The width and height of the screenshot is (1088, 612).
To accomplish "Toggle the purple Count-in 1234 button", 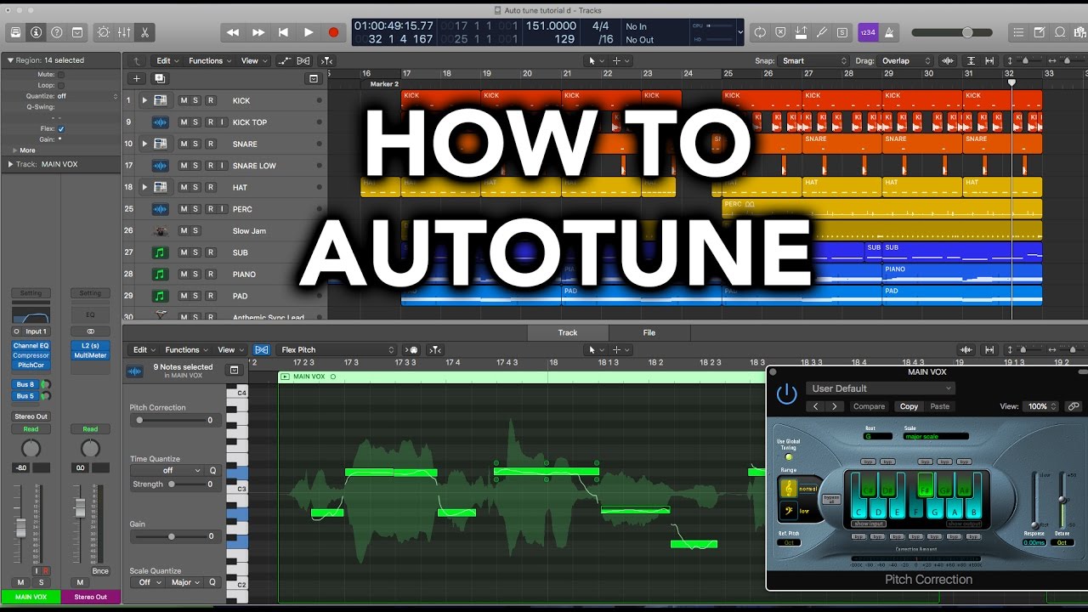I will (x=868, y=32).
